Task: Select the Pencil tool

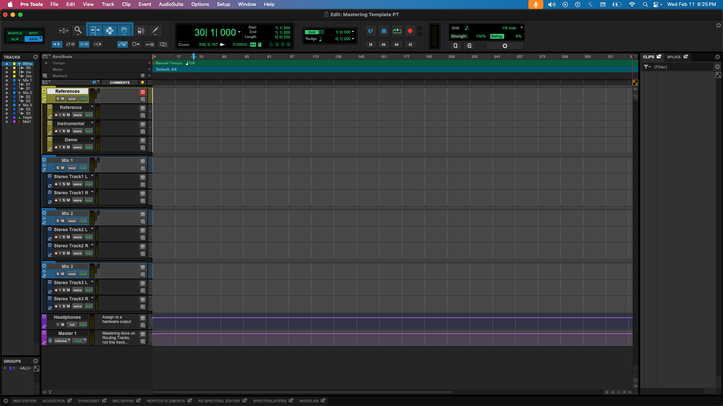Action: [x=155, y=30]
